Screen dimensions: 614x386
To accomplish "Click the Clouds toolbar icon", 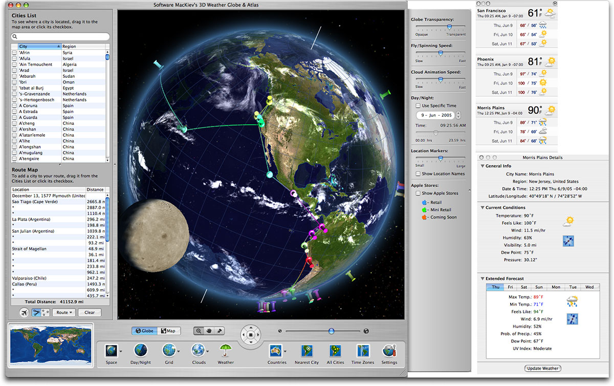I will tap(198, 351).
